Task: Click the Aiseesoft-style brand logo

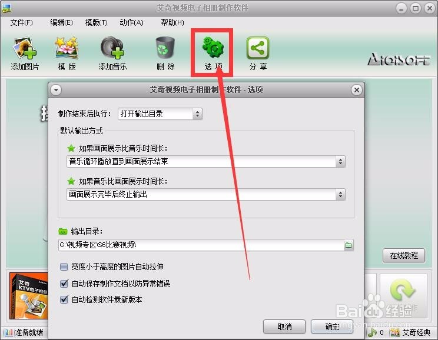Action: click(399, 59)
